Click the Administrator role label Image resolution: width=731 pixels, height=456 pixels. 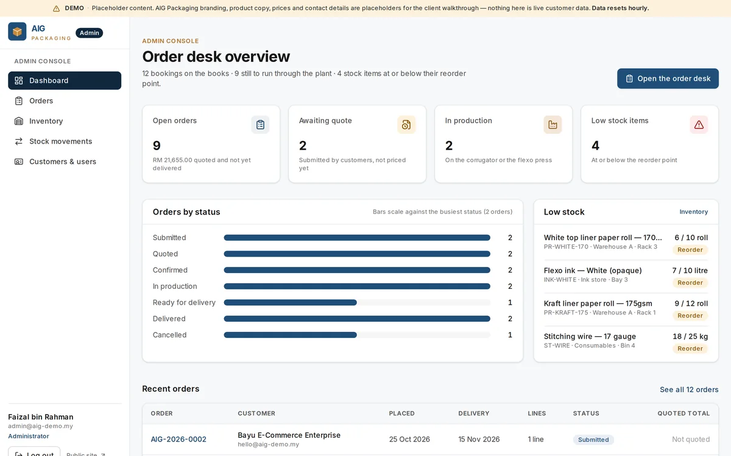29,436
